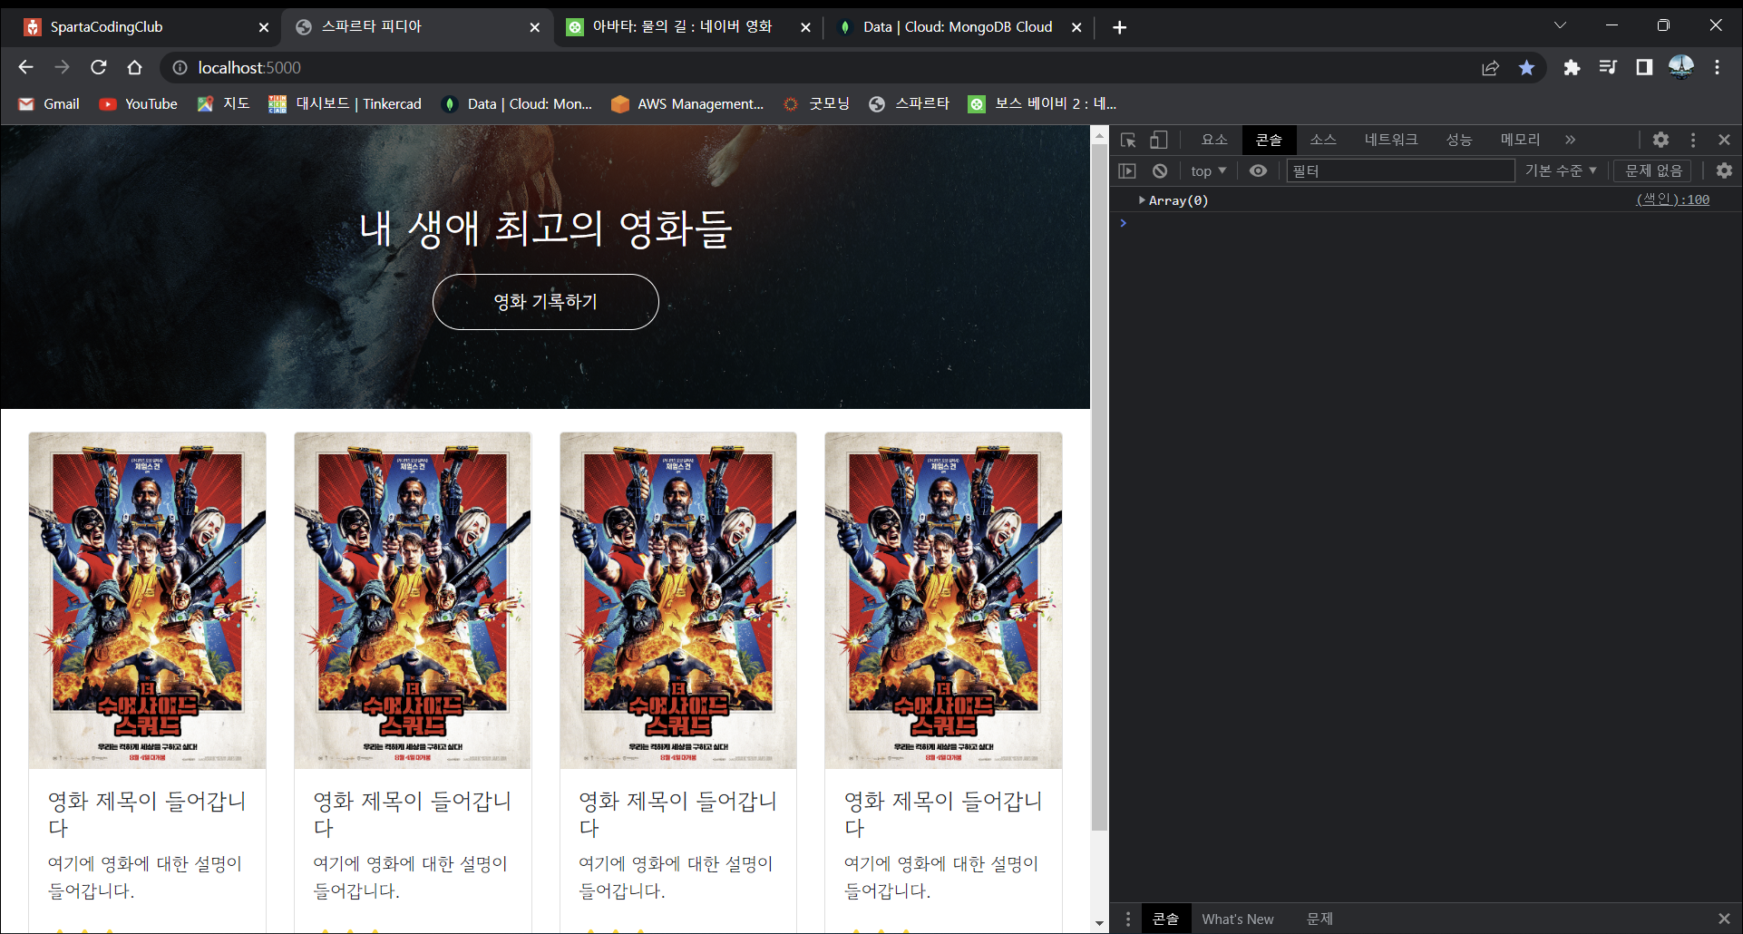
Task: Open the AWS Management bookmark
Action: (x=687, y=103)
